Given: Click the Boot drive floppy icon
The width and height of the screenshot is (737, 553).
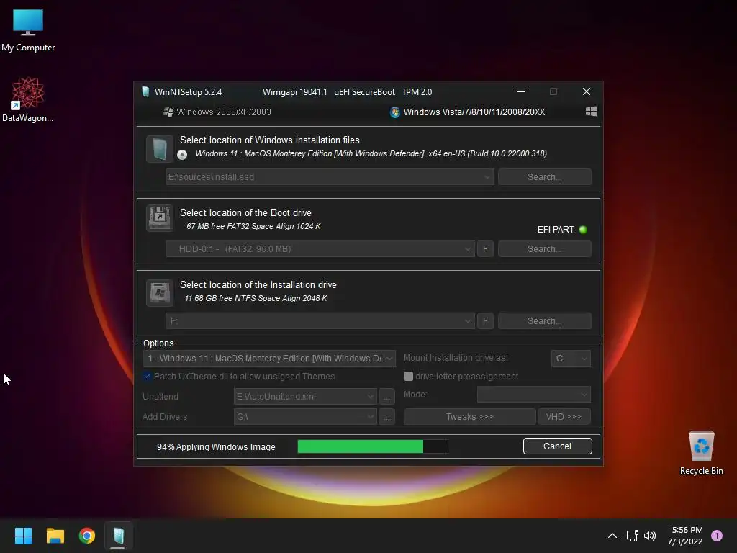Looking at the screenshot, I should pyautogui.click(x=160, y=218).
